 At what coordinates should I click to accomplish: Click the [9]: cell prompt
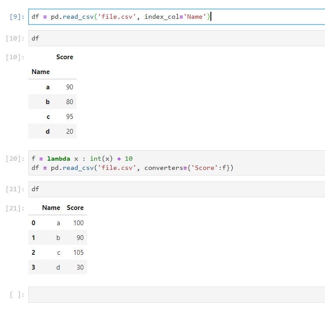tap(17, 17)
